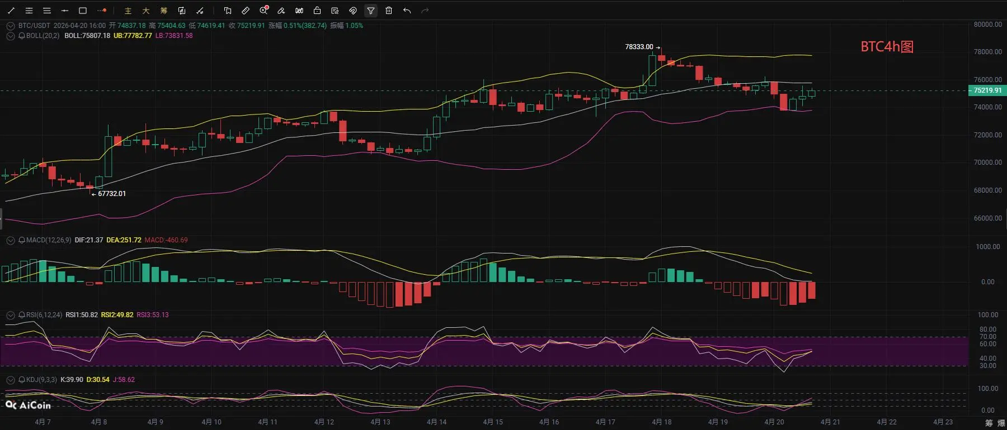The image size is (1007, 430).
Task: Toggle the lock drawings icon
Action: 317,11
